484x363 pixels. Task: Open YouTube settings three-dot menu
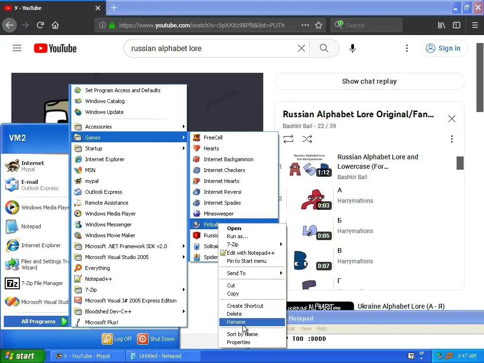tap(407, 48)
